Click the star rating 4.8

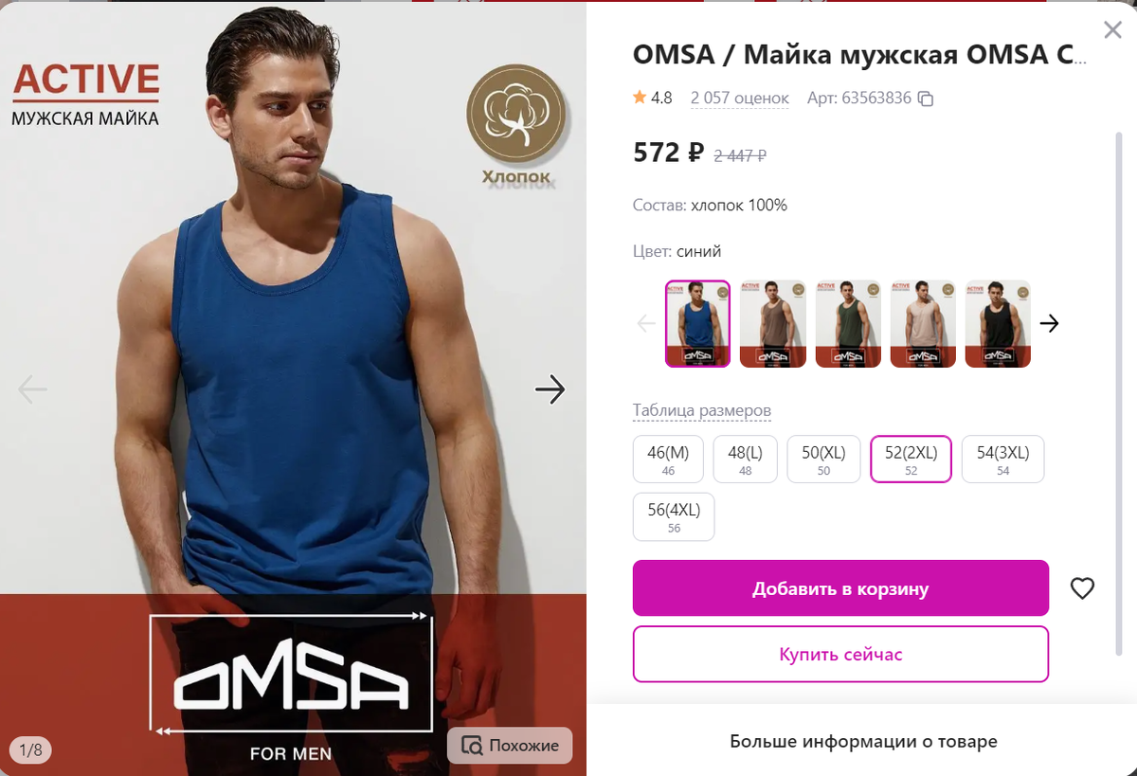(x=653, y=98)
